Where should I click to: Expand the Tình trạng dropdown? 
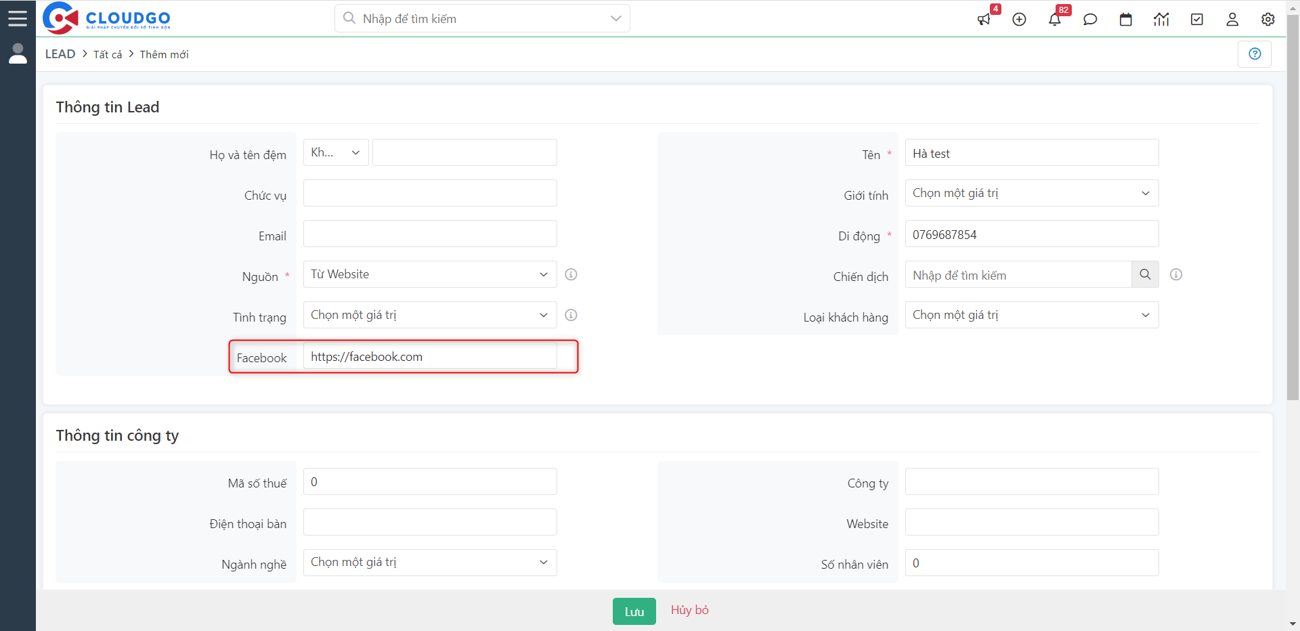pyautogui.click(x=429, y=315)
